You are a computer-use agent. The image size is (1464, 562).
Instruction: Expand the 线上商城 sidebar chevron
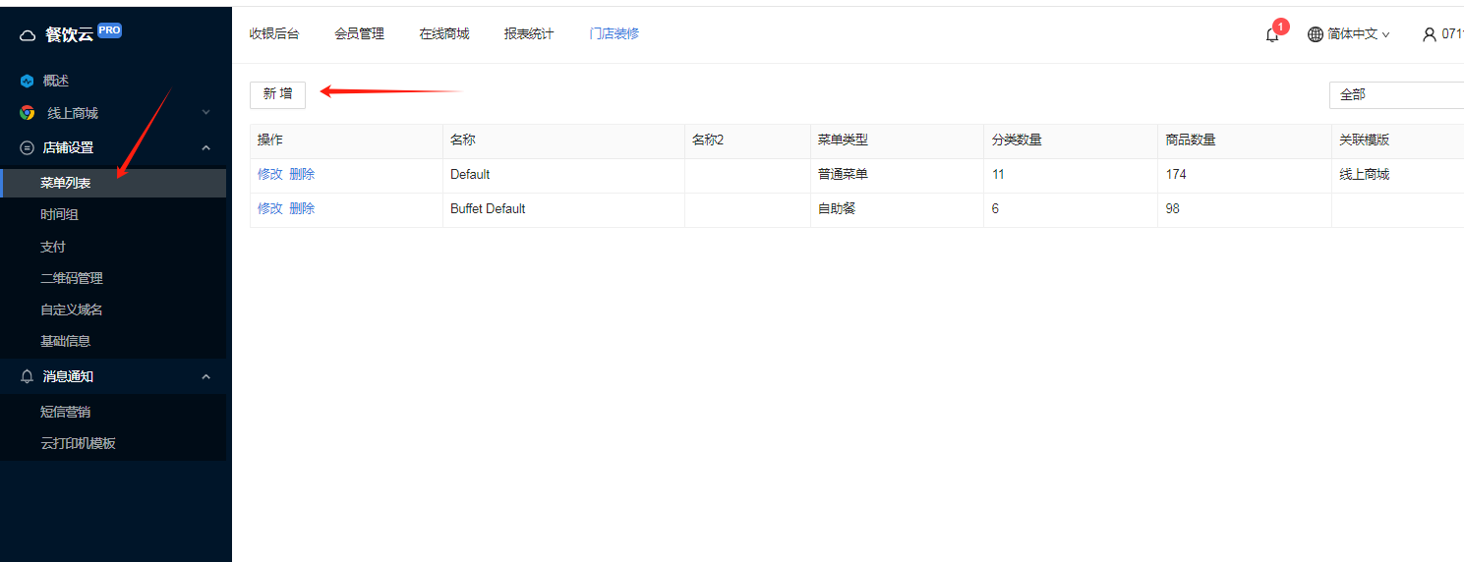[206, 113]
